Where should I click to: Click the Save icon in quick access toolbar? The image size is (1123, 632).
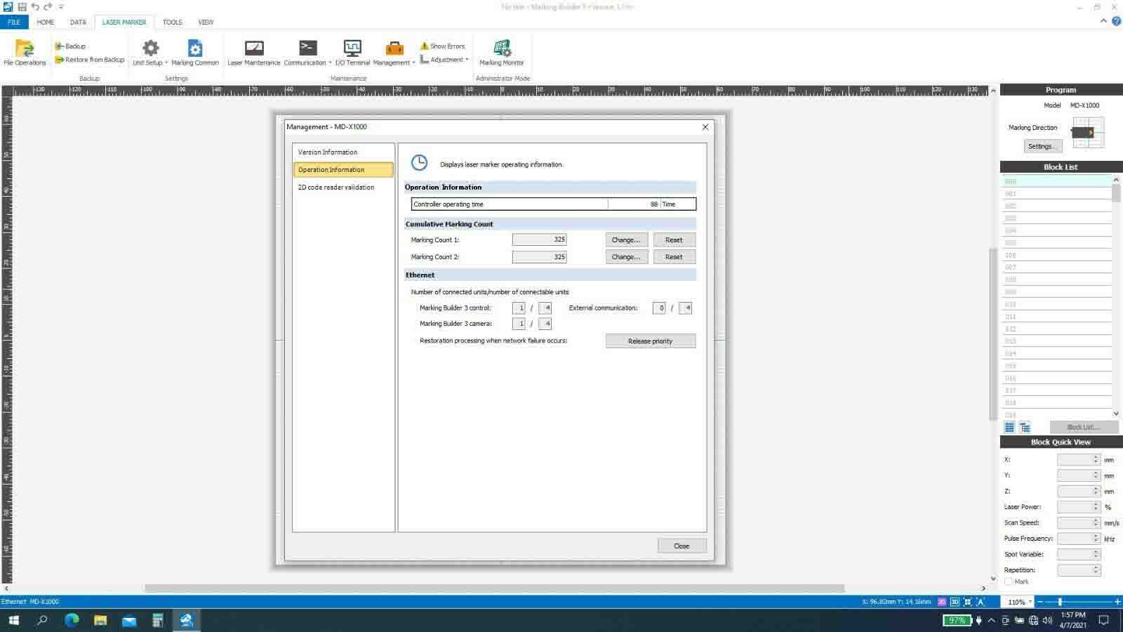click(x=22, y=6)
